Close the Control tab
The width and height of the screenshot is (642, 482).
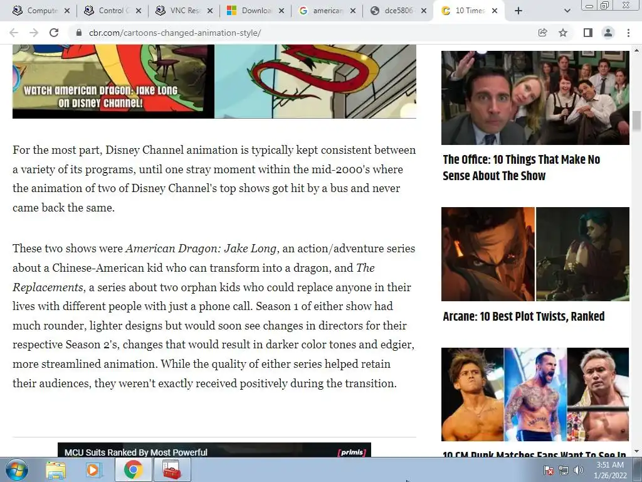(139, 11)
